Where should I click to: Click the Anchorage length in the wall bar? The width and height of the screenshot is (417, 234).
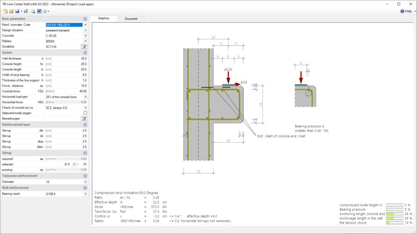coord(394,218)
